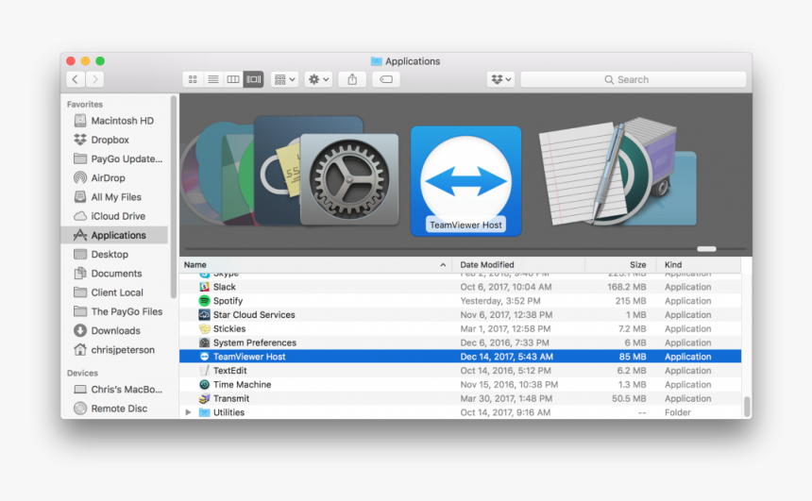This screenshot has width=812, height=501.
Task: Click the Search field
Action: (634, 79)
